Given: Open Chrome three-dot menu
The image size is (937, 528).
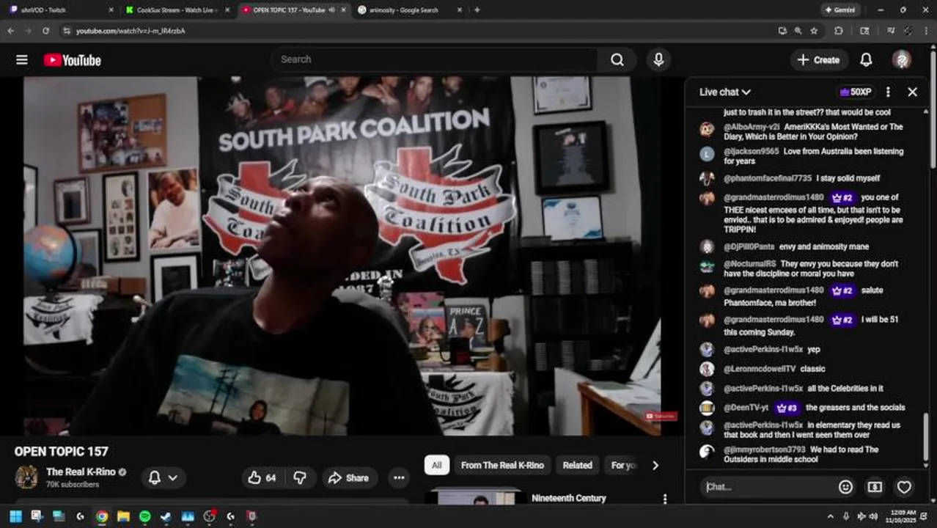Looking at the screenshot, I should click(927, 31).
